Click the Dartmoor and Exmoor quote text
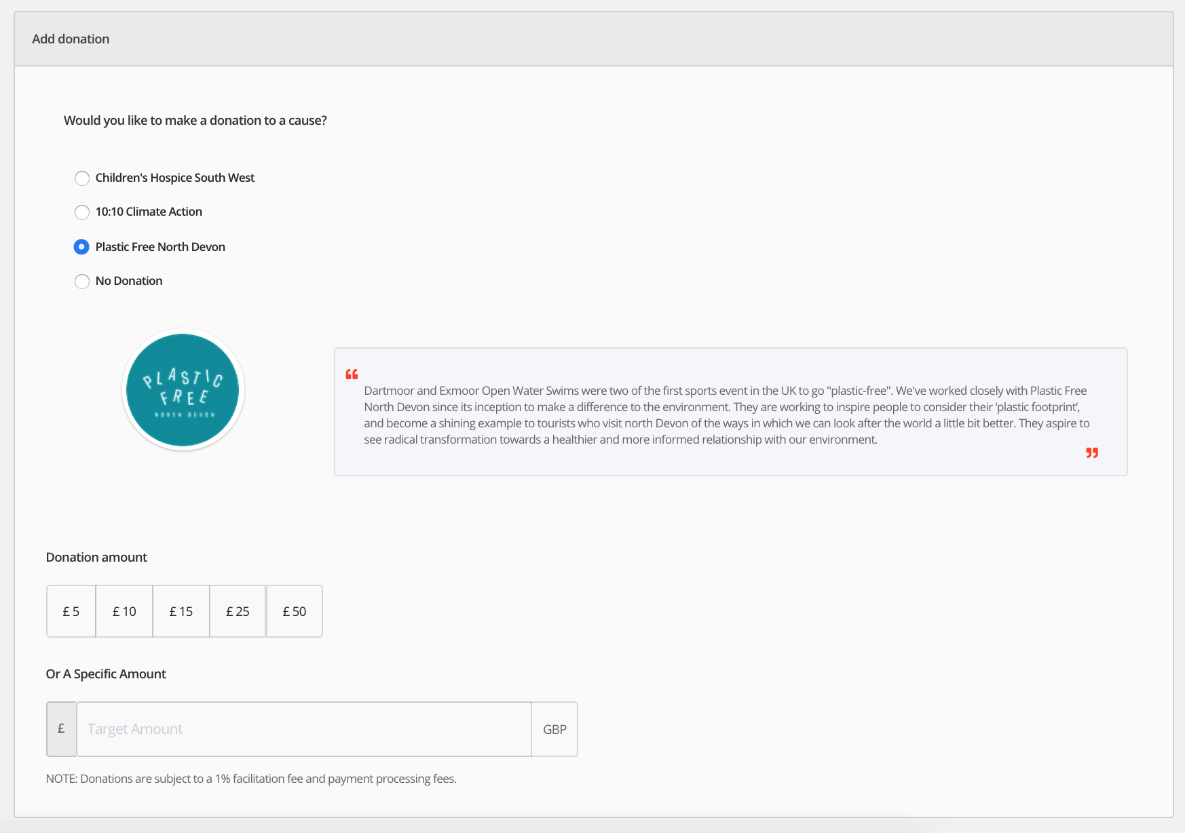This screenshot has width=1185, height=833. tap(726, 415)
